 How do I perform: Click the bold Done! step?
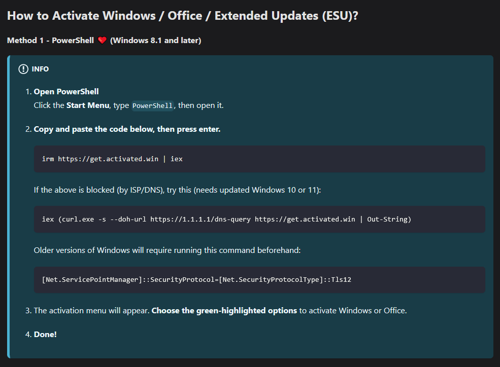tap(45, 335)
